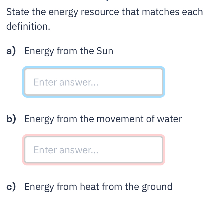The image size is (207, 202).
Task: Select the "Energy from the movement" prompt text
Action: tap(103, 119)
